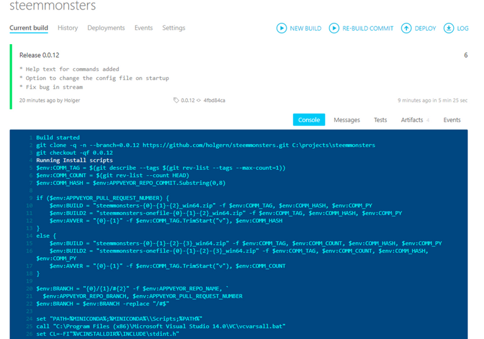This screenshot has height=339, width=484.
Task: Switch to the Tests tab
Action: point(381,120)
